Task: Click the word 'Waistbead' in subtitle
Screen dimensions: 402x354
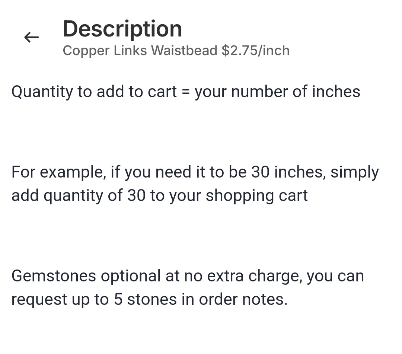Action: [x=184, y=50]
